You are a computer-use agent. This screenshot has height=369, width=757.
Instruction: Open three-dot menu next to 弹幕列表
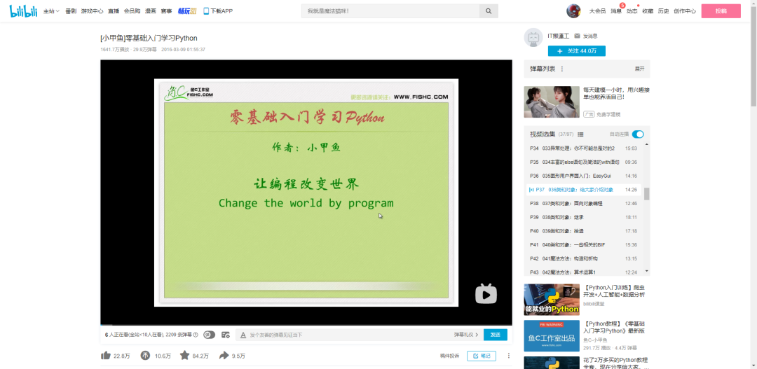coord(562,69)
